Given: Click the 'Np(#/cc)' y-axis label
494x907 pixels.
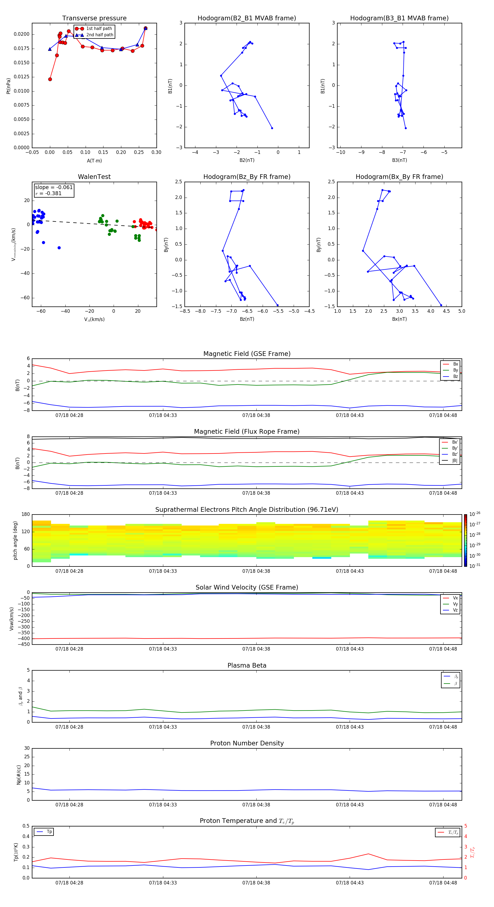Looking at the screenshot, I should [19, 775].
